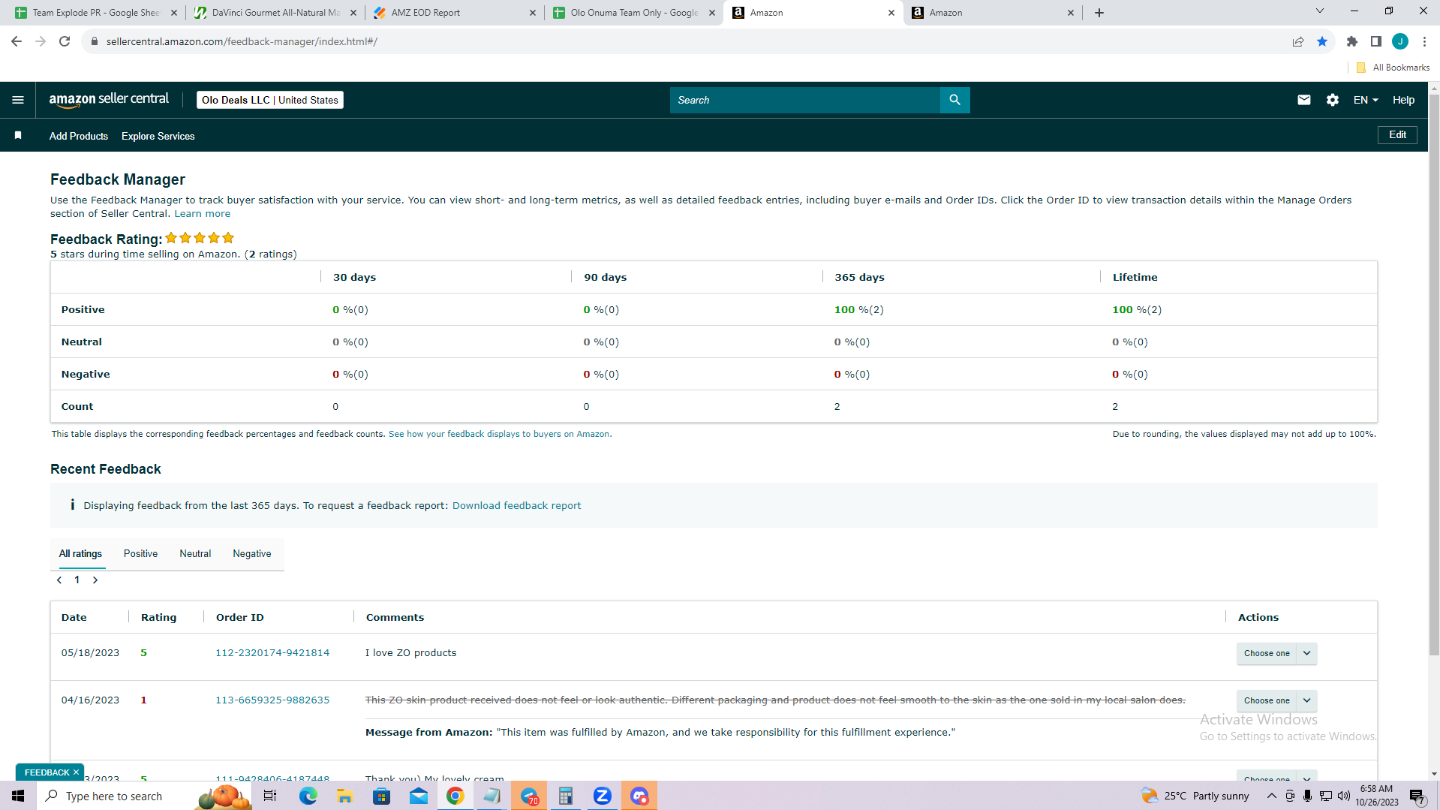Viewport: 1440px width, 810px height.
Task: Reload the page with refresh icon
Action: 65,41
